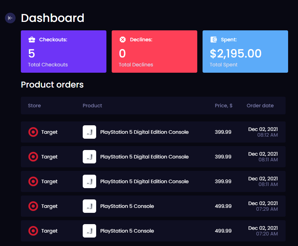This screenshot has width=298, height=246.
Task: Click the declines count 0
Action: [122, 53]
